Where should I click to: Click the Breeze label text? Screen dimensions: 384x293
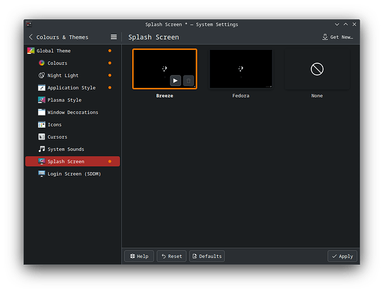pyautogui.click(x=164, y=96)
